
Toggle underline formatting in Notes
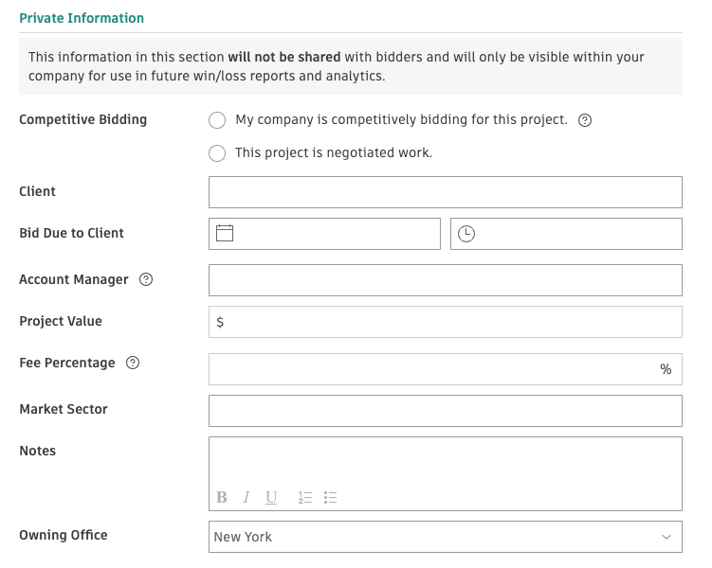(271, 497)
